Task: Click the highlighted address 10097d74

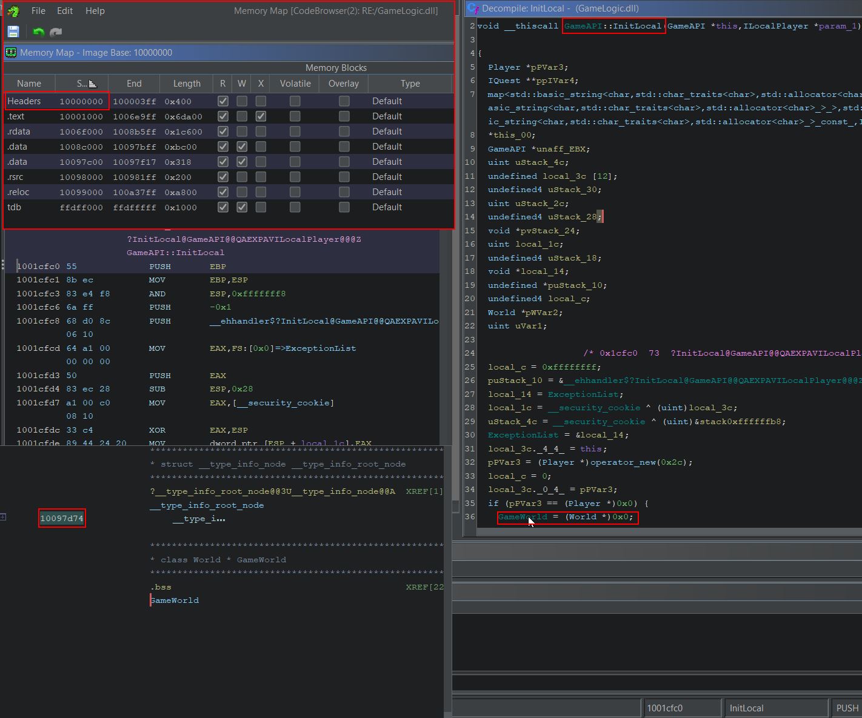Action: (x=62, y=519)
